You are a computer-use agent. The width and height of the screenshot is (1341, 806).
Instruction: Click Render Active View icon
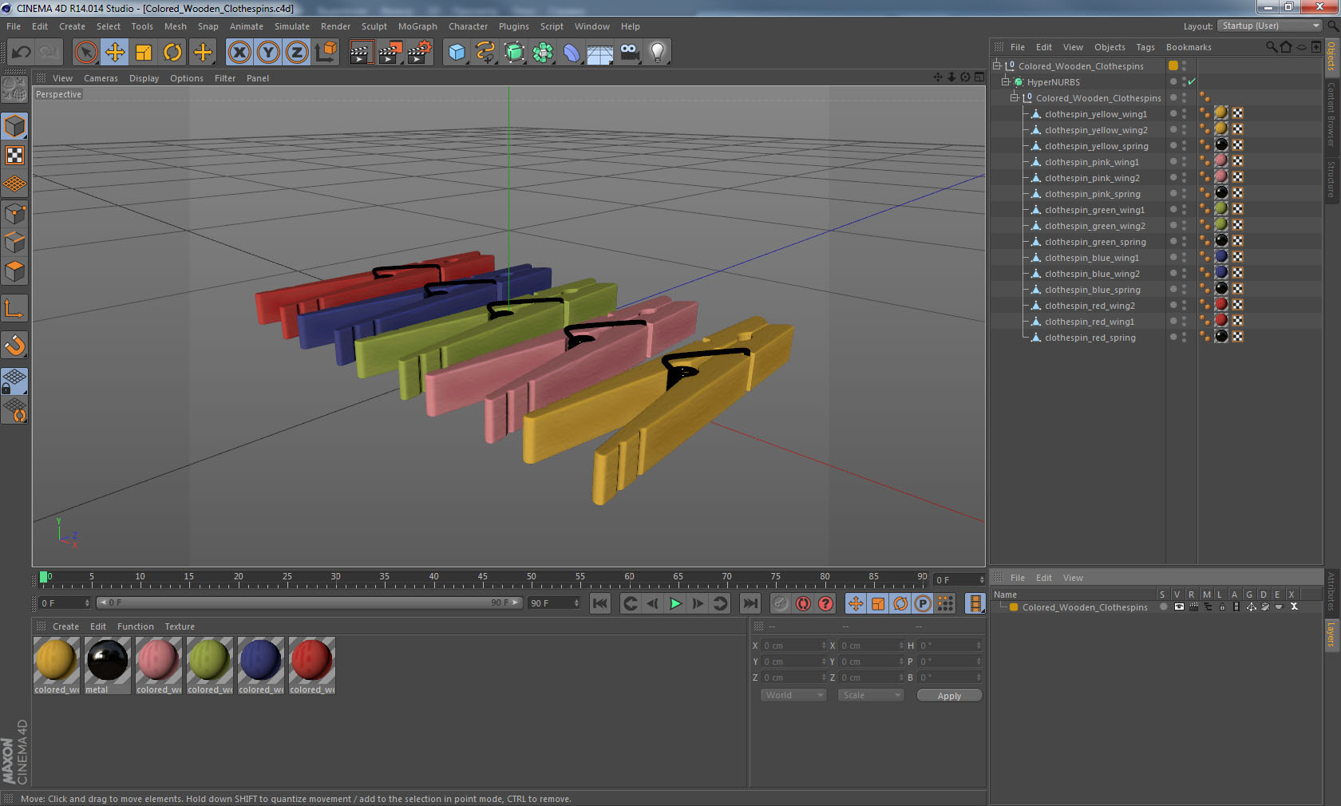[361, 53]
